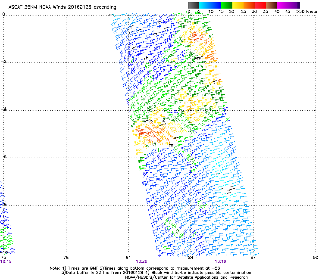This screenshot has width=319, height=280.
Task: Click the longitude axis label '78'
Action: 66,258
